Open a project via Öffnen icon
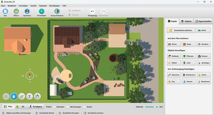The image size is (214, 115). (x=16, y=11)
